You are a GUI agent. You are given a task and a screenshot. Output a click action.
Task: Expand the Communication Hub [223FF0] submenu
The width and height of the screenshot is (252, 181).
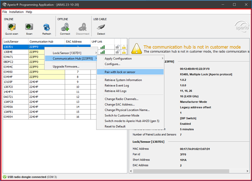coord(71,59)
